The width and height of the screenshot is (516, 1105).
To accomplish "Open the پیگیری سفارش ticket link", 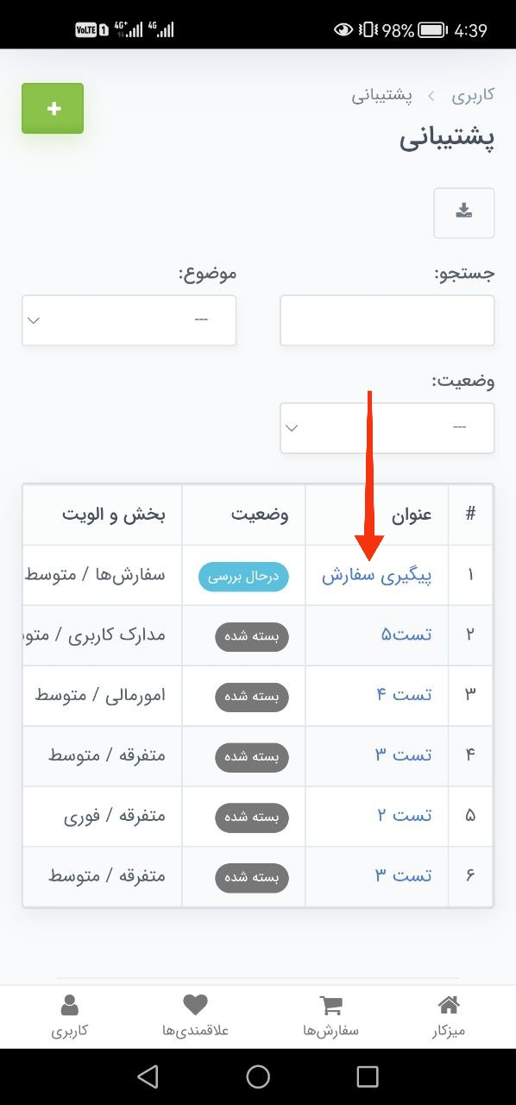I will click(x=377, y=576).
